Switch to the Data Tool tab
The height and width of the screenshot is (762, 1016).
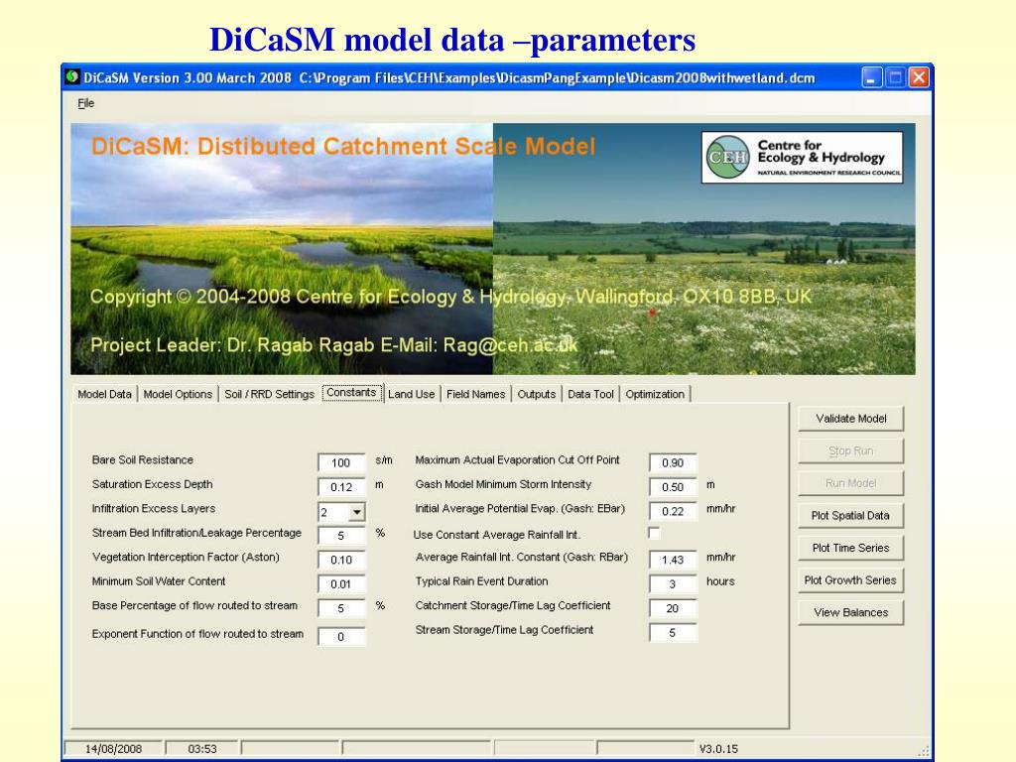pos(590,394)
